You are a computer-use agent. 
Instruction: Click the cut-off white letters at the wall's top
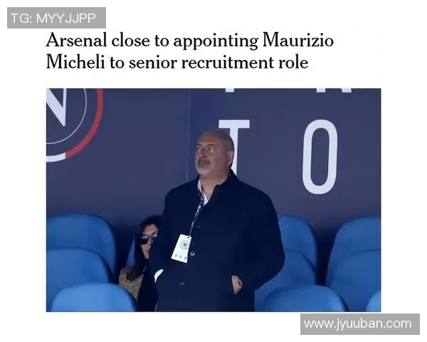click(289, 90)
